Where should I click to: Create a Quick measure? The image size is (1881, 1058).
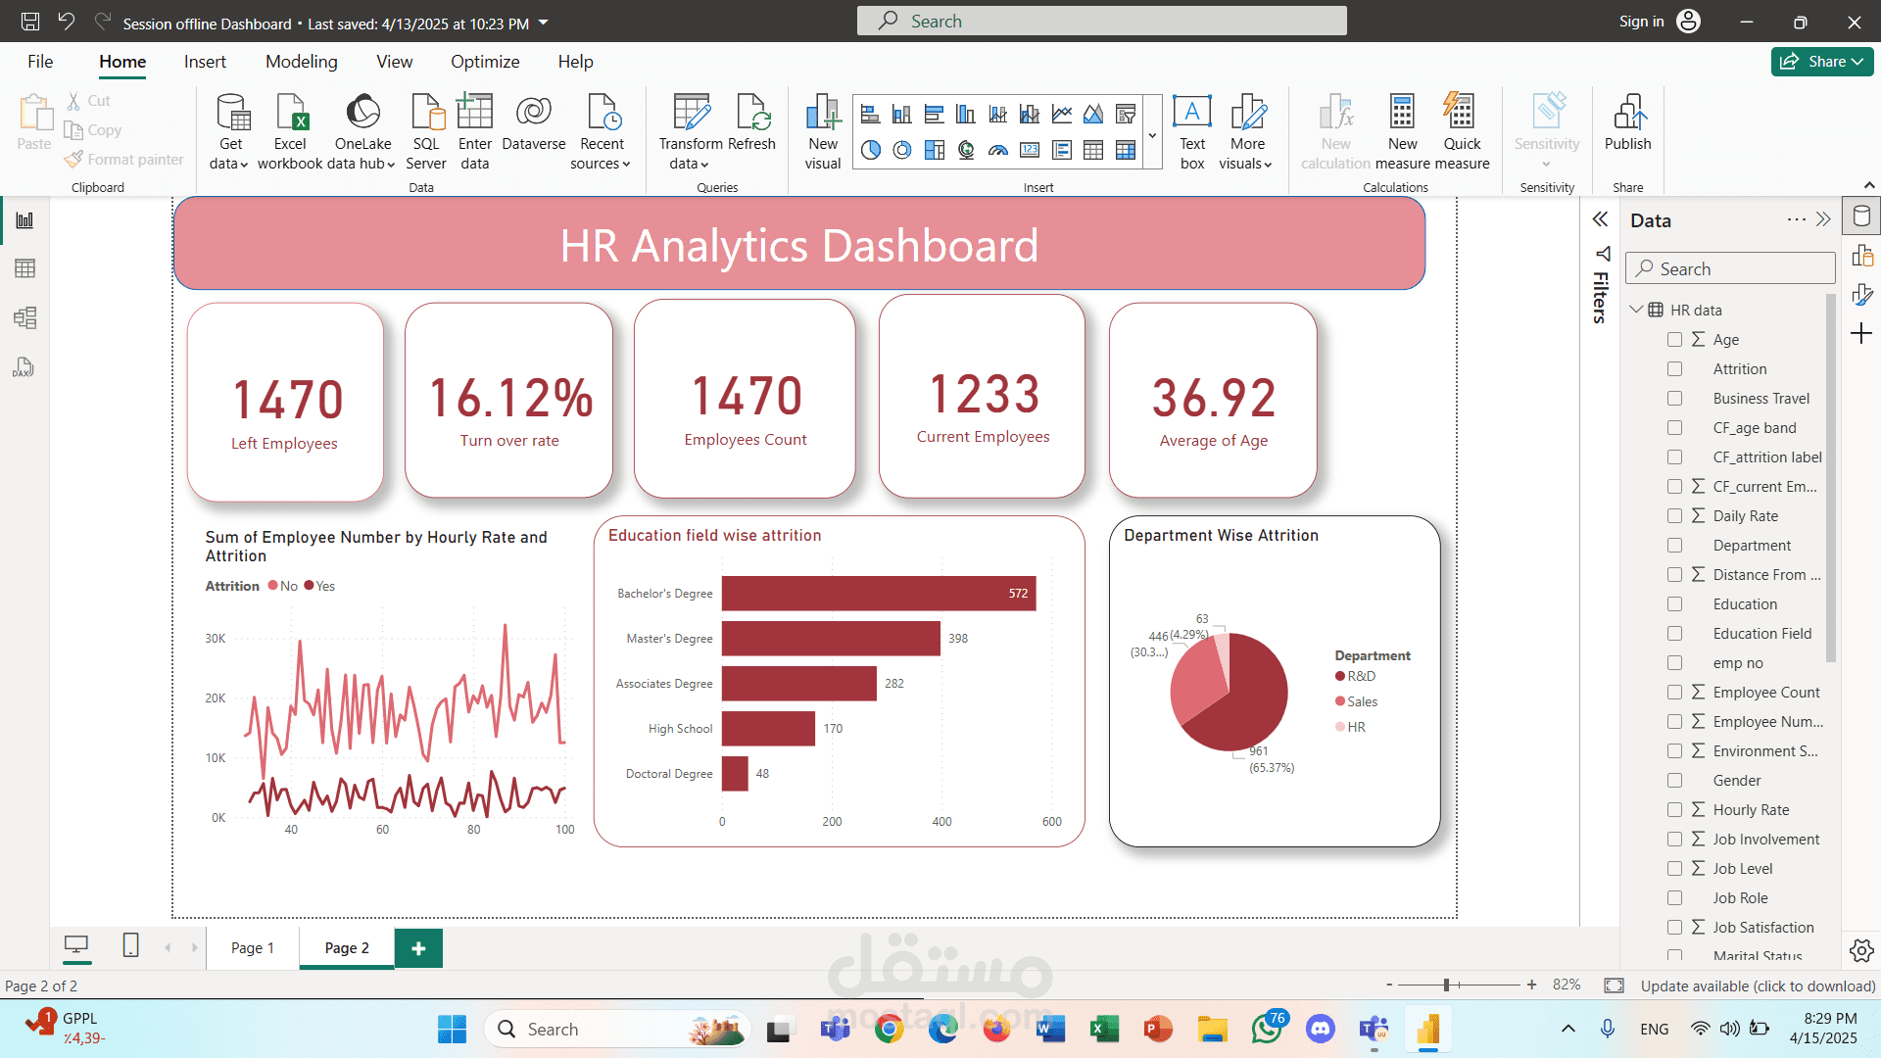pos(1462,131)
